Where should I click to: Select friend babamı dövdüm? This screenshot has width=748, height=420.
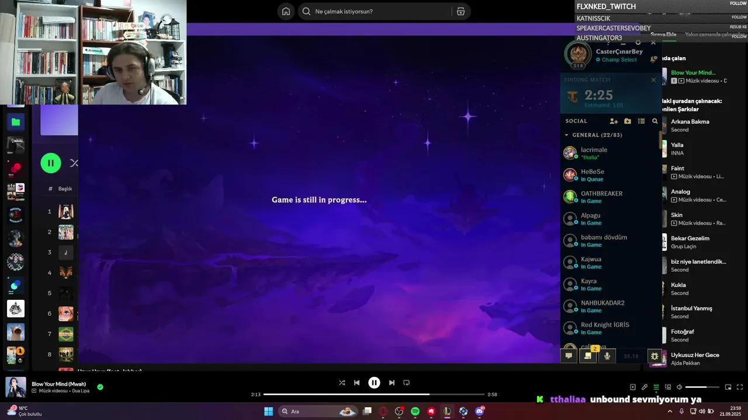[611, 240]
